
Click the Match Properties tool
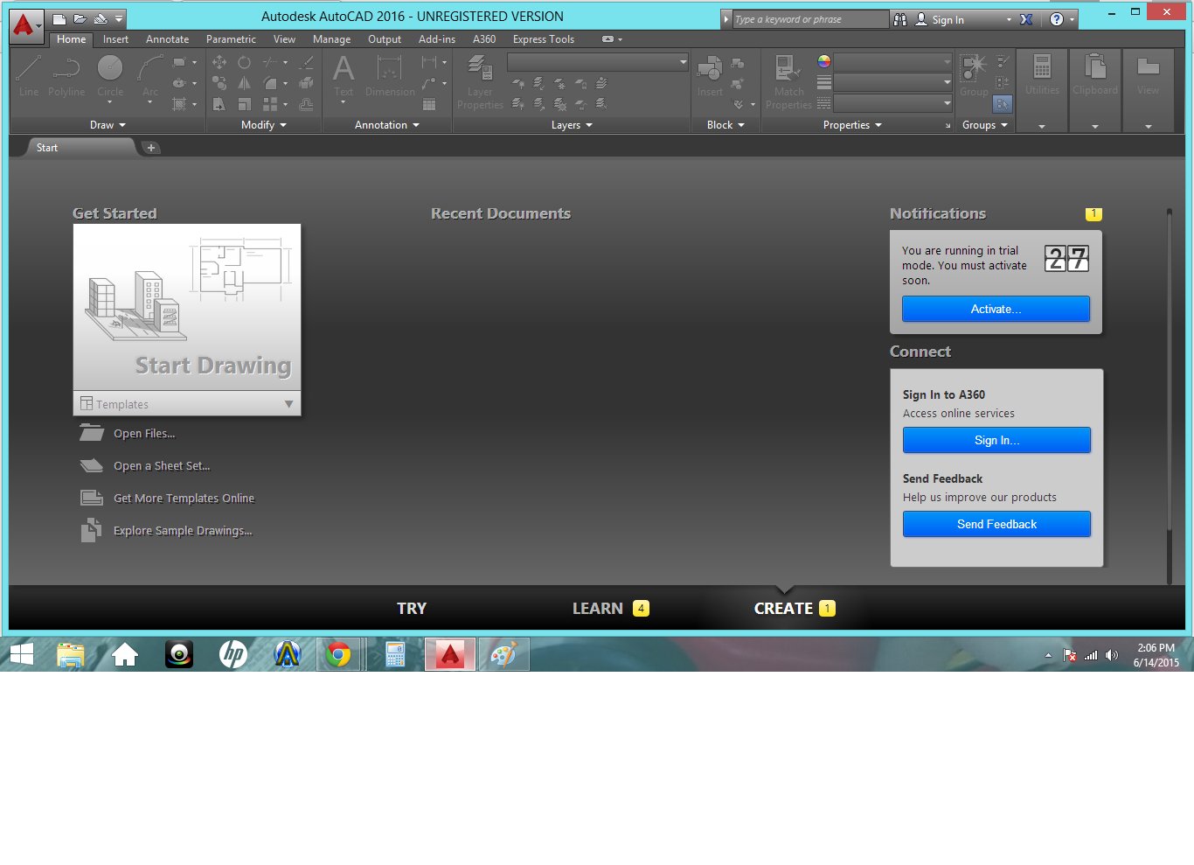(788, 81)
